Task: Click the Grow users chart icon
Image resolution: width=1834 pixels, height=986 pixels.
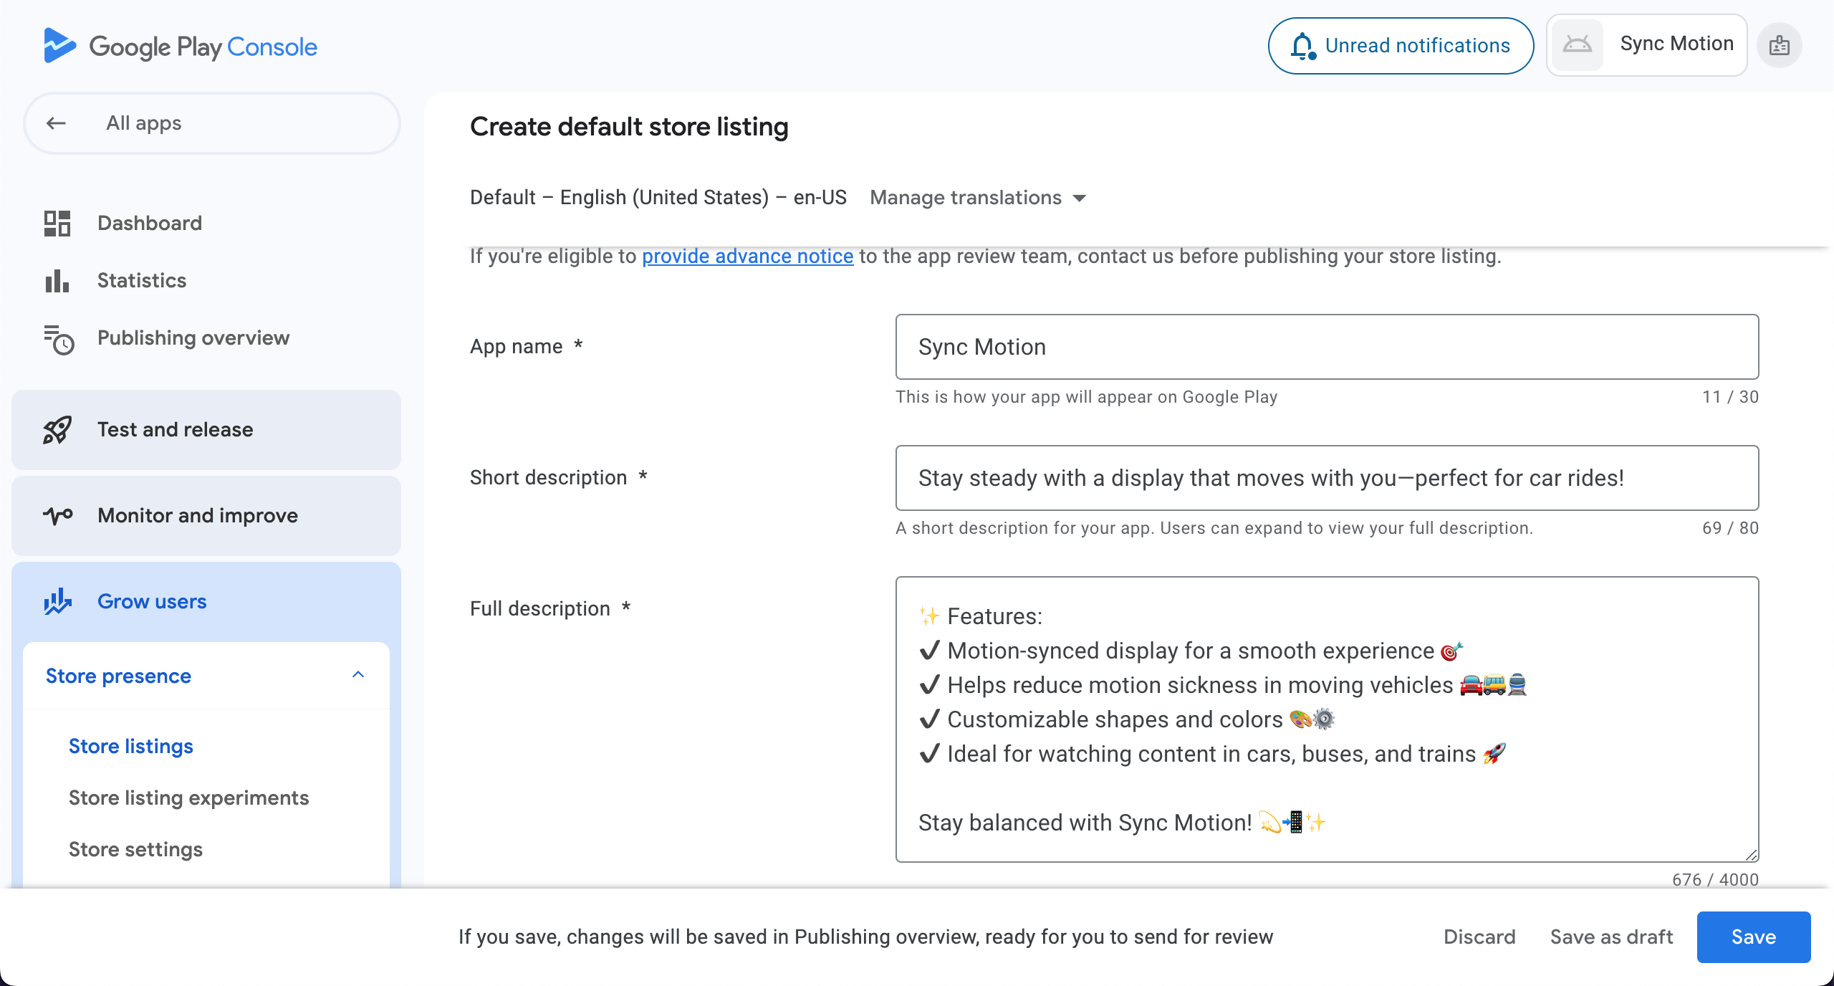Action: click(57, 601)
